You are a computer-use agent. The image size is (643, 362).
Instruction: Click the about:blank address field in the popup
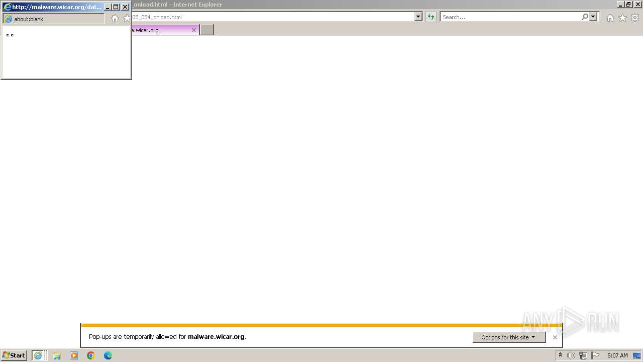tap(54, 19)
